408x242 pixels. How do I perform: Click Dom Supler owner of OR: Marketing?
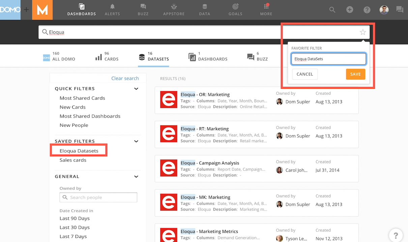coord(293,102)
